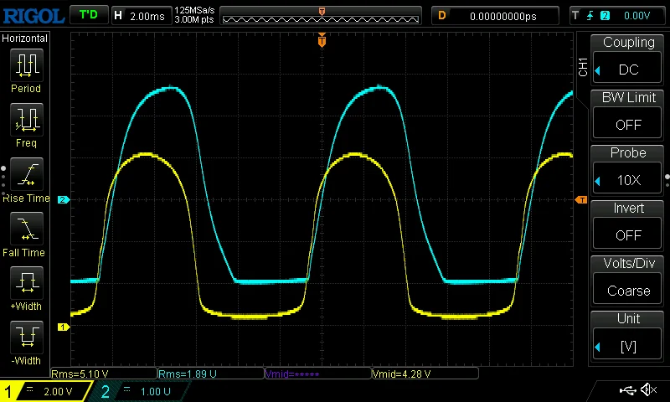Select the +Width measurement icon
This screenshot has width=670, height=402.
pos(26,283)
